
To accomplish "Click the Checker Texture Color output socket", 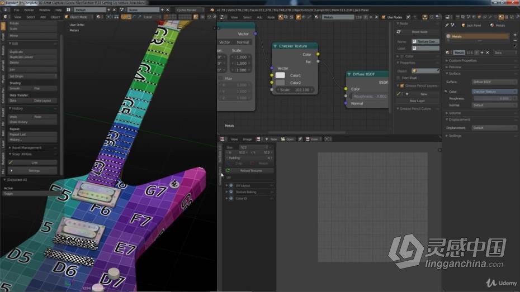I will [318, 54].
